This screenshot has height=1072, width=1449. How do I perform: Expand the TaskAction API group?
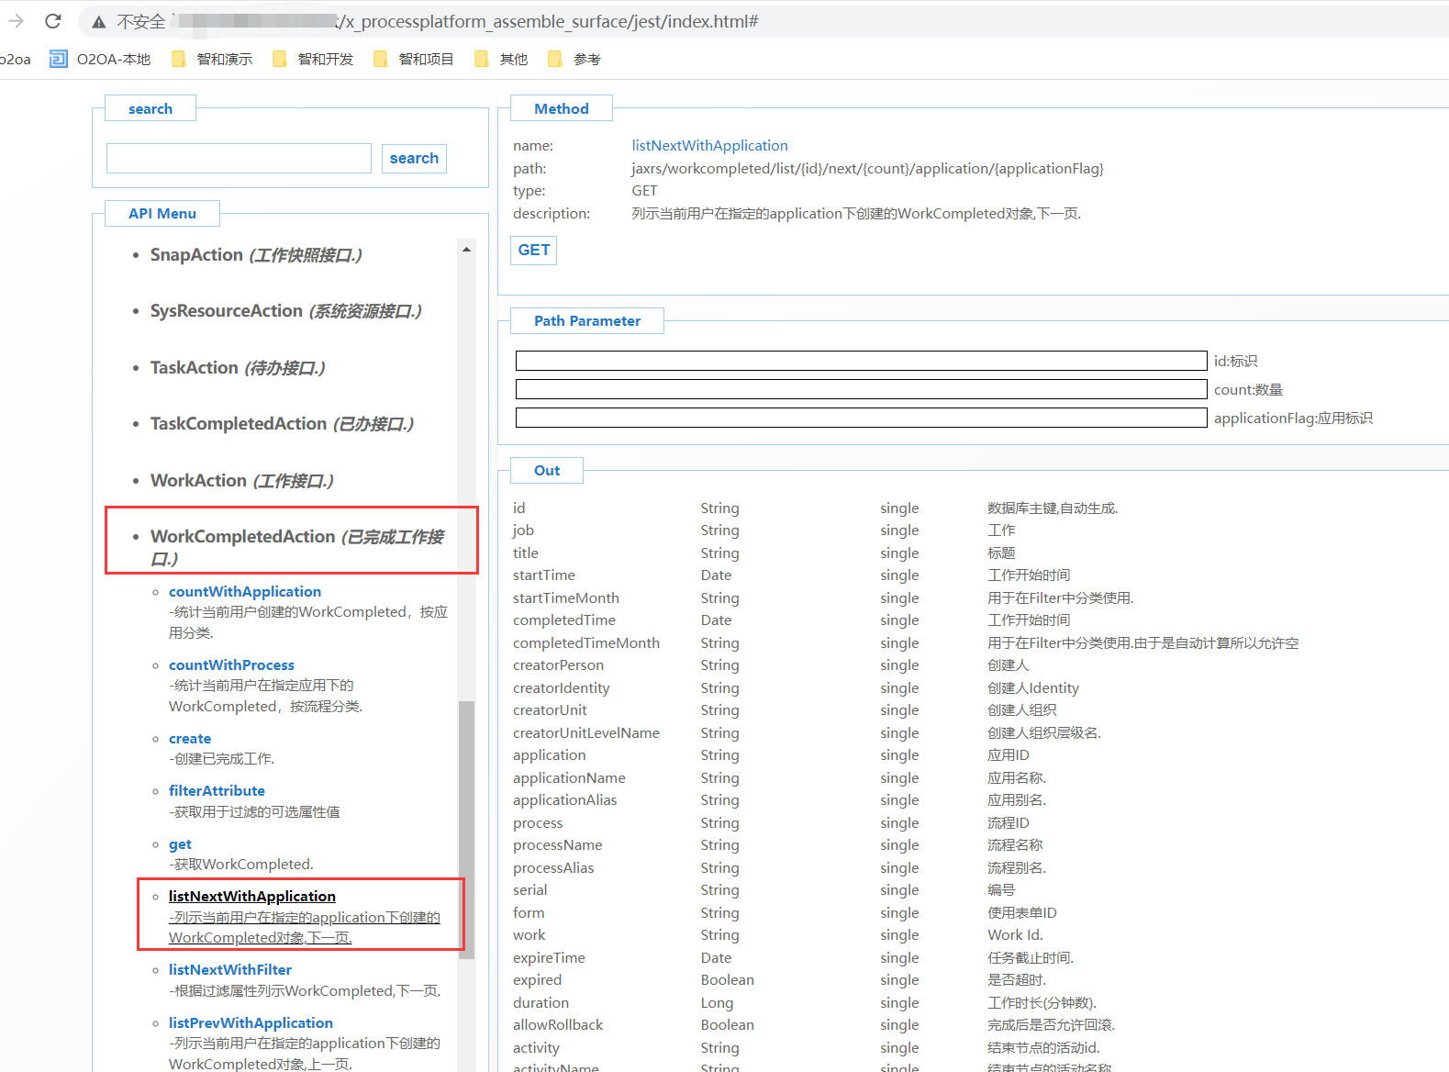(237, 368)
